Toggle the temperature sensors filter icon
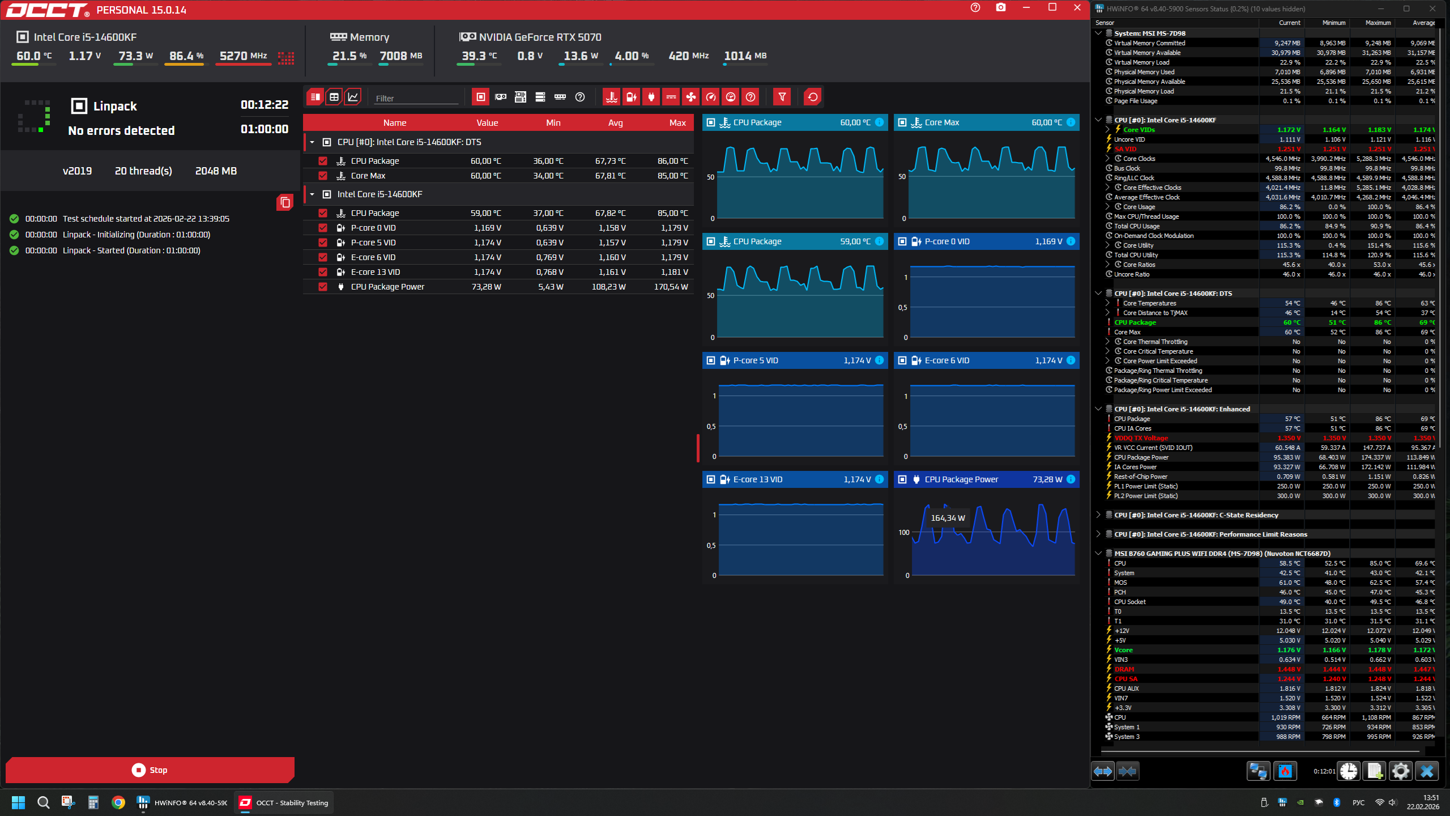Screen dimensions: 1450x816 612,97
